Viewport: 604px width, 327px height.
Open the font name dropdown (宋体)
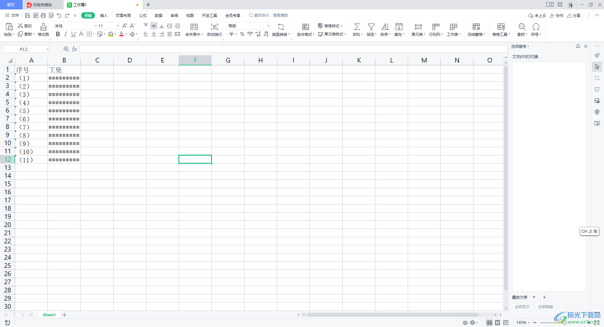pyautogui.click(x=96, y=26)
